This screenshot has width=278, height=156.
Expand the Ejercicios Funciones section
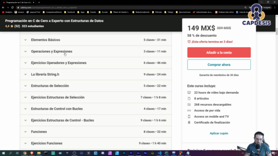pos(96,143)
